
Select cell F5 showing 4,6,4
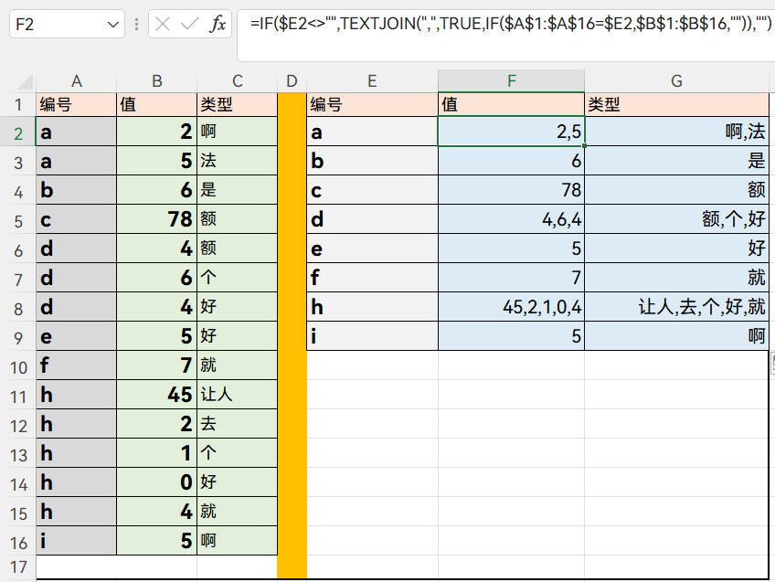pos(511,219)
